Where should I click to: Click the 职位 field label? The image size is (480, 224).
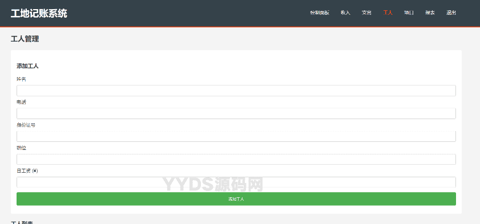pos(22,148)
